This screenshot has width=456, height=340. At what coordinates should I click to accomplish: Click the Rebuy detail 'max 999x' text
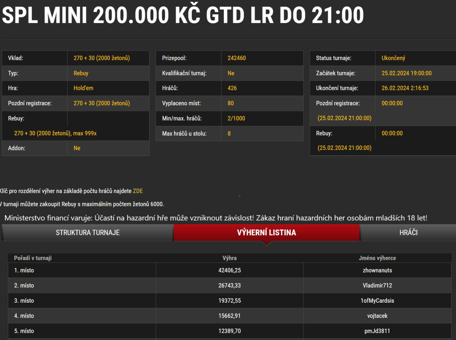(x=85, y=133)
